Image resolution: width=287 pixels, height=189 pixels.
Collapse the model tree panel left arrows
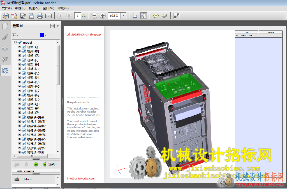tap(52, 26)
